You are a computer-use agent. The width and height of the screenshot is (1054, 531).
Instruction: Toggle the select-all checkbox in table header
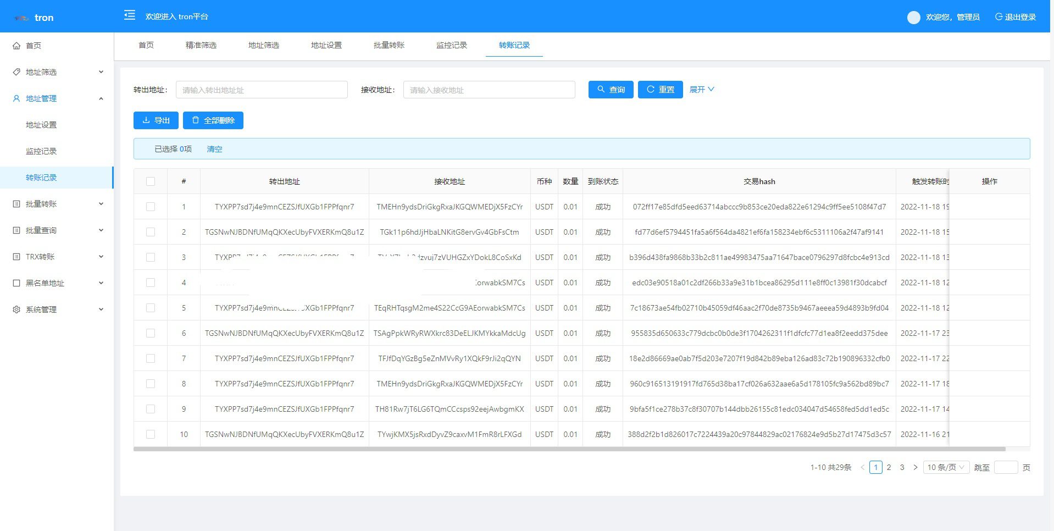[x=151, y=181]
